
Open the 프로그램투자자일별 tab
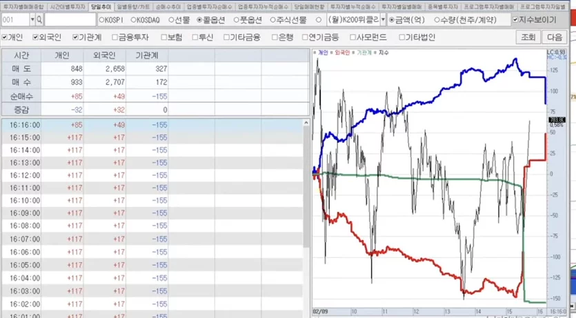(543, 7)
